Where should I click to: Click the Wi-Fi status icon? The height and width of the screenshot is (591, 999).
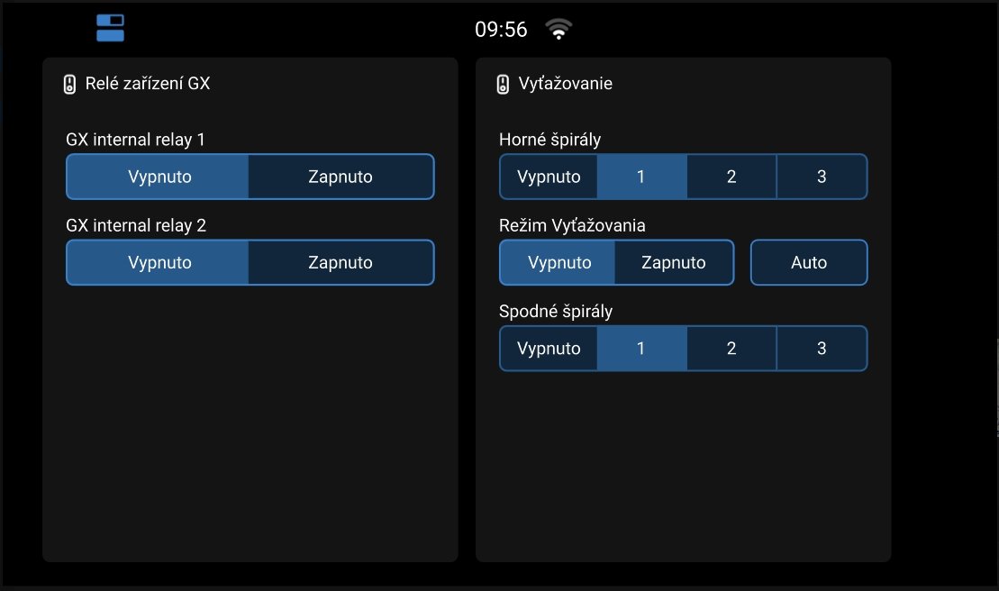[559, 30]
